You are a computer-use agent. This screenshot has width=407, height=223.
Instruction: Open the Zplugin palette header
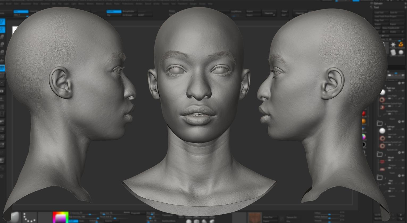[x=378, y=3]
